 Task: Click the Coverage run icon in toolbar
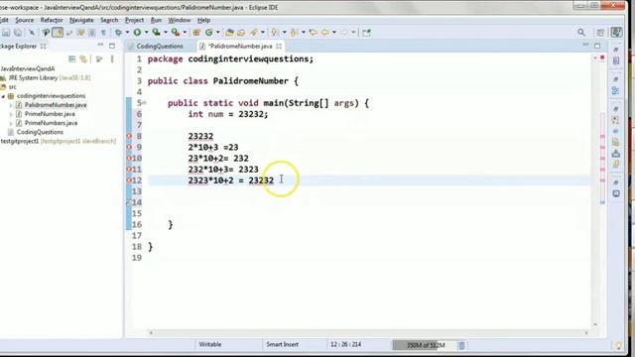pos(156,32)
